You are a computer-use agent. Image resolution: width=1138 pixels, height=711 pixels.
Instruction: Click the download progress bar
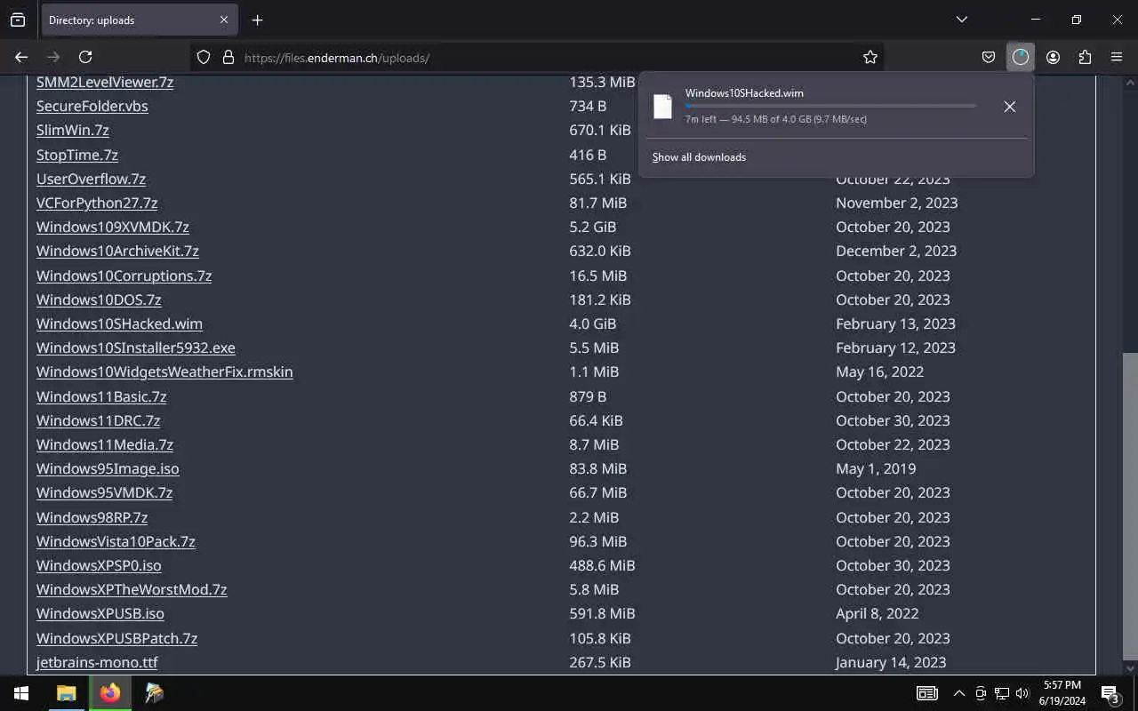830,106
